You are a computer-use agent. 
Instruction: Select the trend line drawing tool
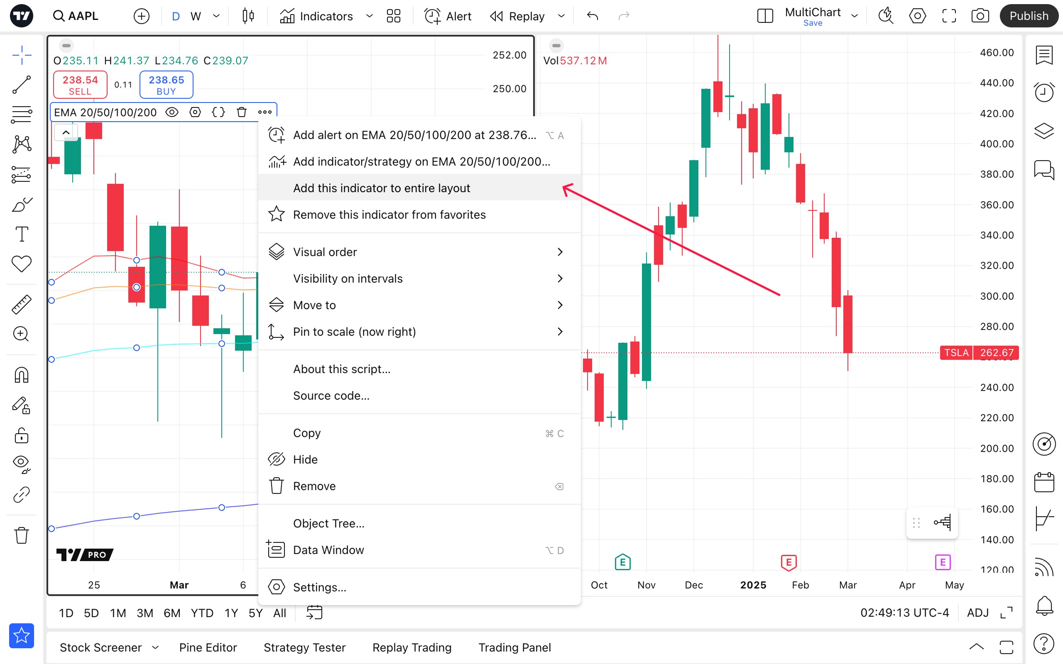pyautogui.click(x=21, y=84)
